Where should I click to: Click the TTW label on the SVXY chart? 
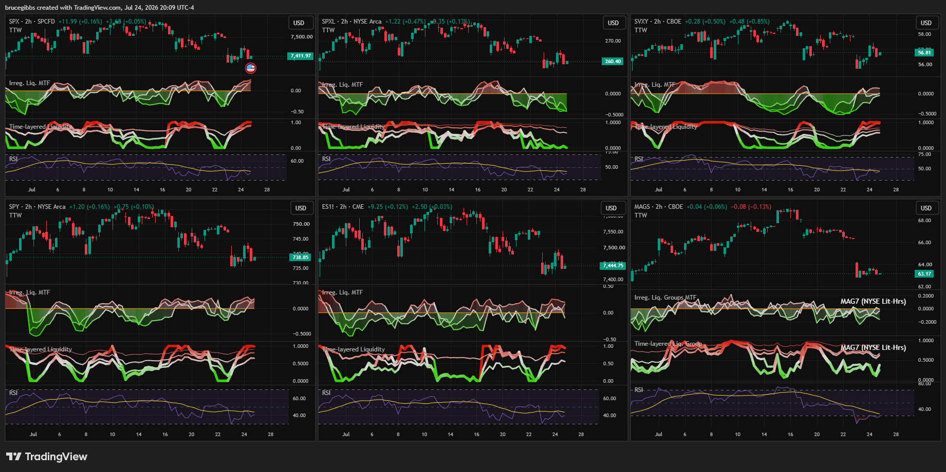(x=641, y=30)
